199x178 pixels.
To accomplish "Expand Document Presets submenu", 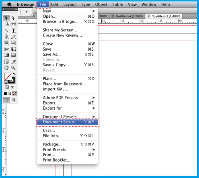I will tap(68, 117).
